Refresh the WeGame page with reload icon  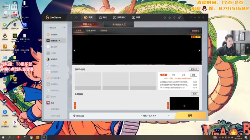point(76,17)
